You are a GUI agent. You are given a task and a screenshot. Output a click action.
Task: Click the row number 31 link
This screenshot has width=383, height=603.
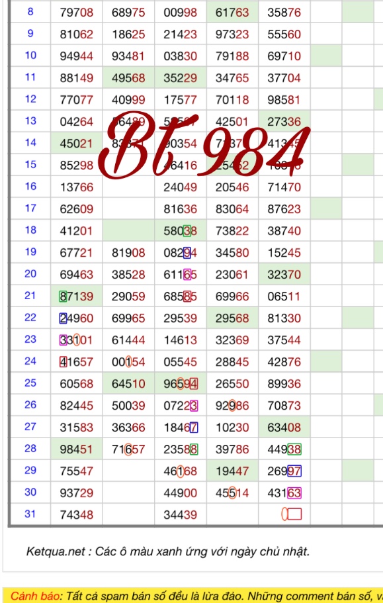coord(30,514)
